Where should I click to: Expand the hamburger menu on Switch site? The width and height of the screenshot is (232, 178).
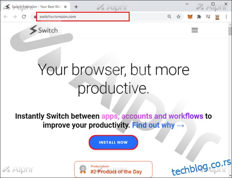pos(195,30)
